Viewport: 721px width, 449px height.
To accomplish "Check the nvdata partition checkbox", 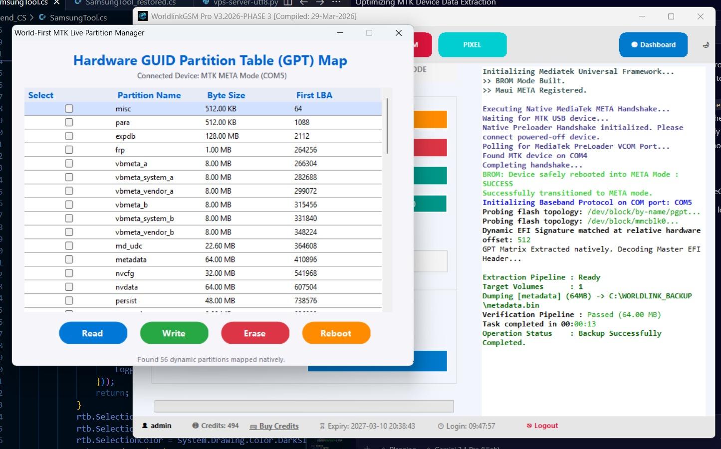I will (x=69, y=287).
